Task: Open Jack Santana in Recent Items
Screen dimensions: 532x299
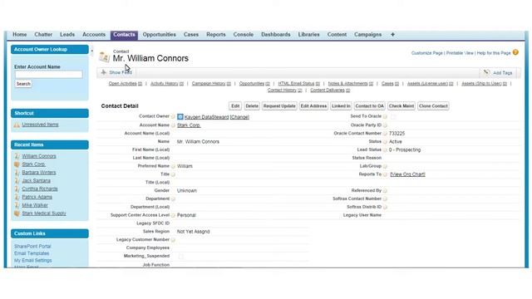Action: tap(36, 181)
